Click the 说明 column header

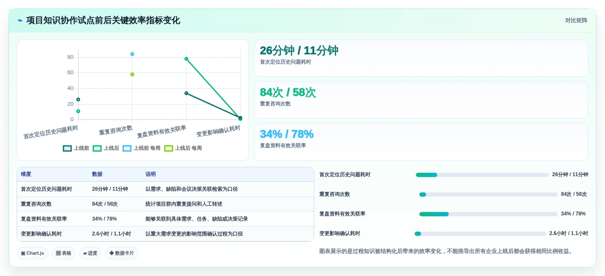pyautogui.click(x=151, y=174)
